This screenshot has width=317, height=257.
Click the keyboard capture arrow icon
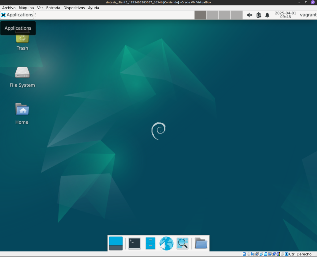pyautogui.click(x=287, y=254)
